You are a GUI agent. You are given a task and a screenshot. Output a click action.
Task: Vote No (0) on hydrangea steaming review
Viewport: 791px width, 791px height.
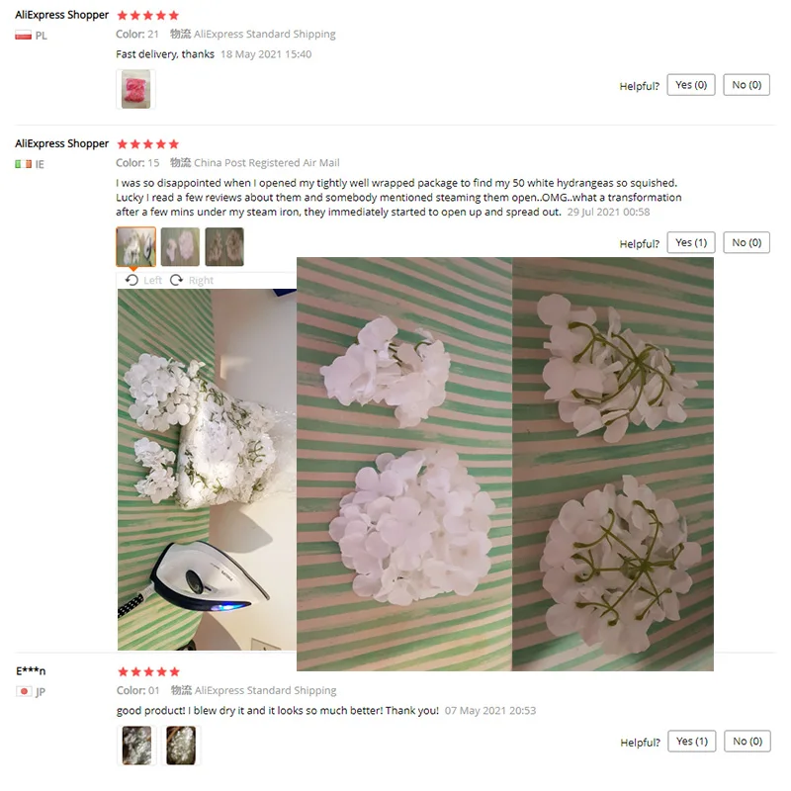(747, 242)
